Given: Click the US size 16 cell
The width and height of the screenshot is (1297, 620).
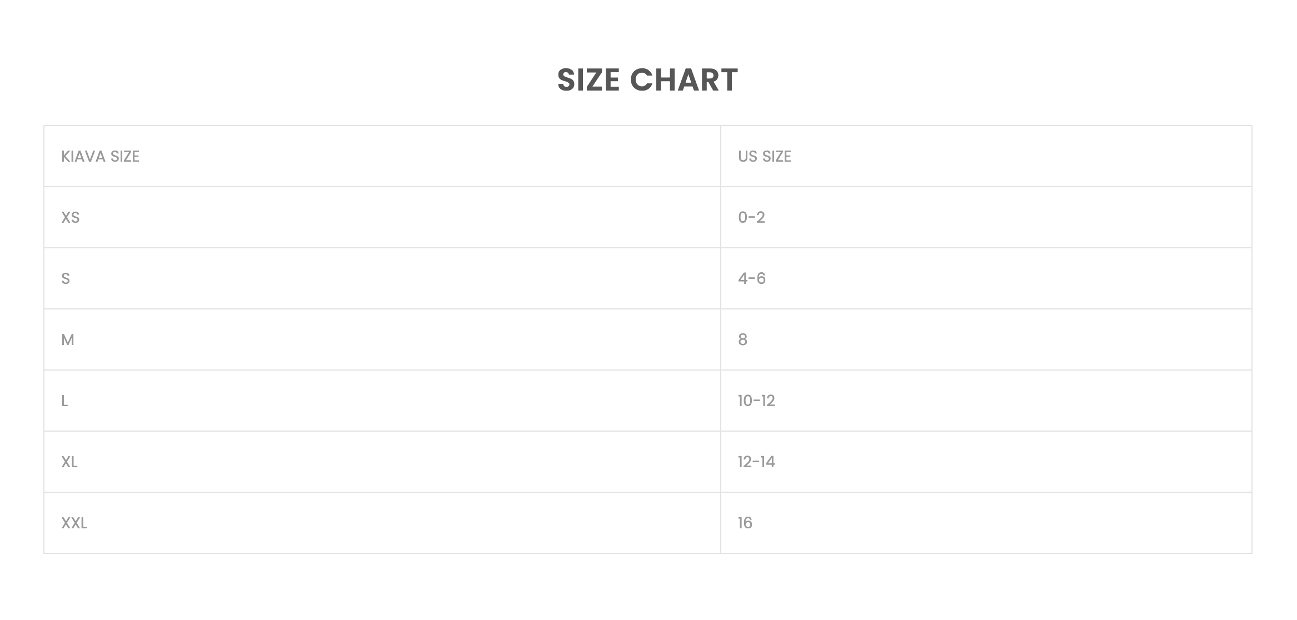Looking at the screenshot, I should click(745, 523).
